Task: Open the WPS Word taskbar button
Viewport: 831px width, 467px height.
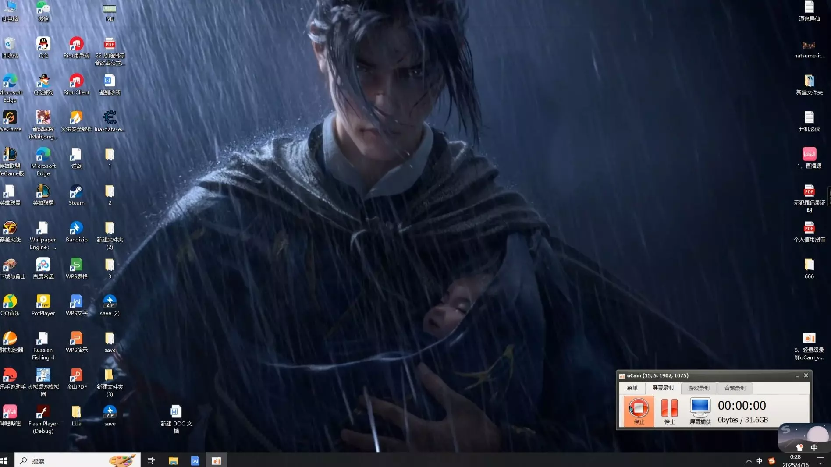Action: point(195,461)
